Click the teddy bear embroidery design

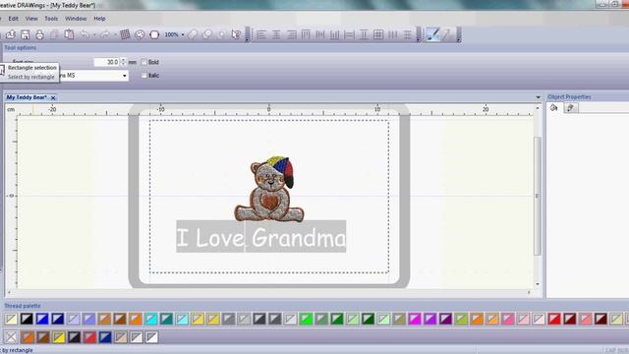click(x=269, y=189)
